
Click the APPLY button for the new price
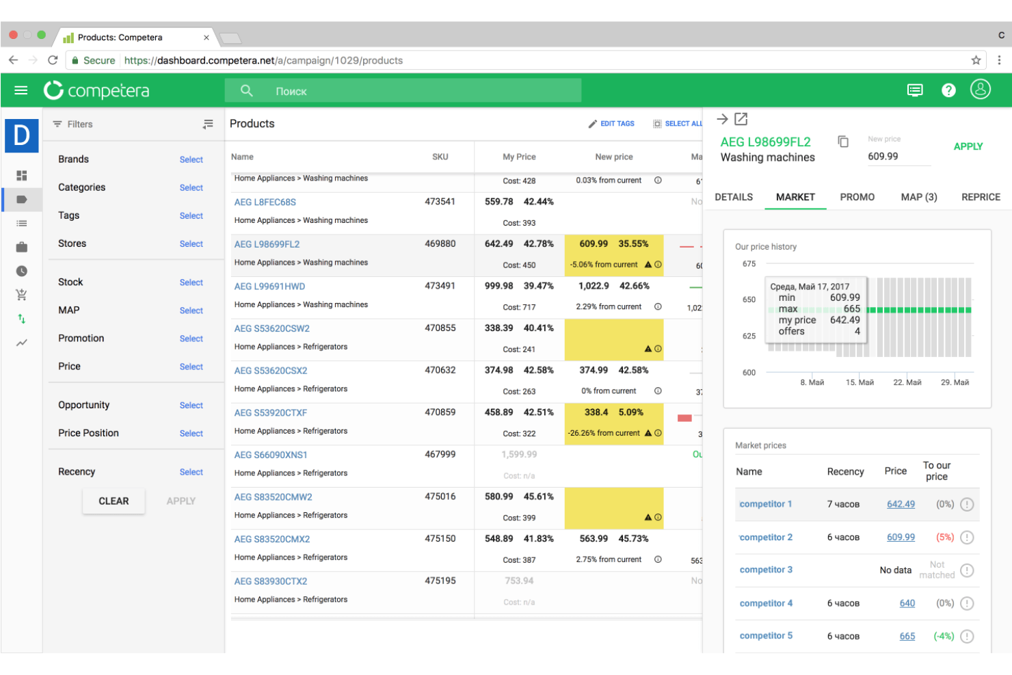click(968, 146)
